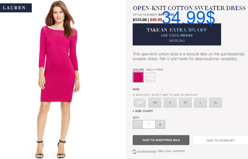The image size is (248, 159).
Task: Increase quantity with the plus button
Action: tap(160, 124)
